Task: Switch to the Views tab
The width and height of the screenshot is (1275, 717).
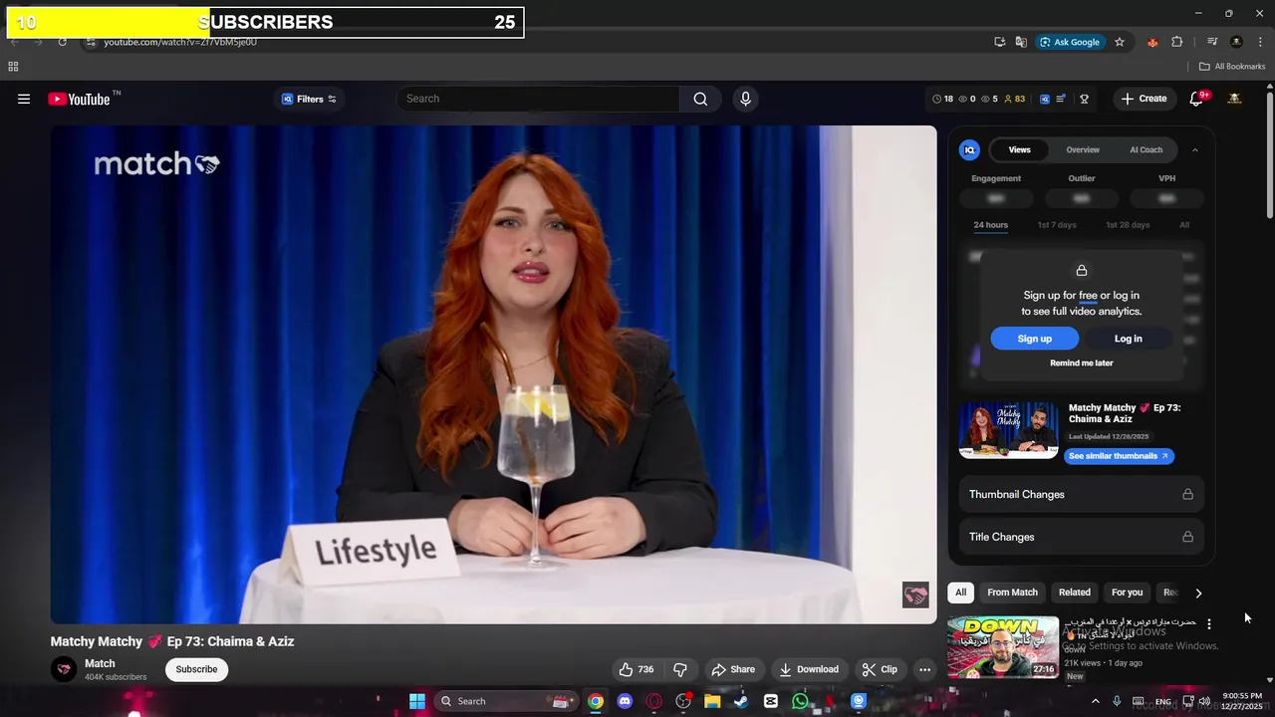Action: [x=1019, y=149]
